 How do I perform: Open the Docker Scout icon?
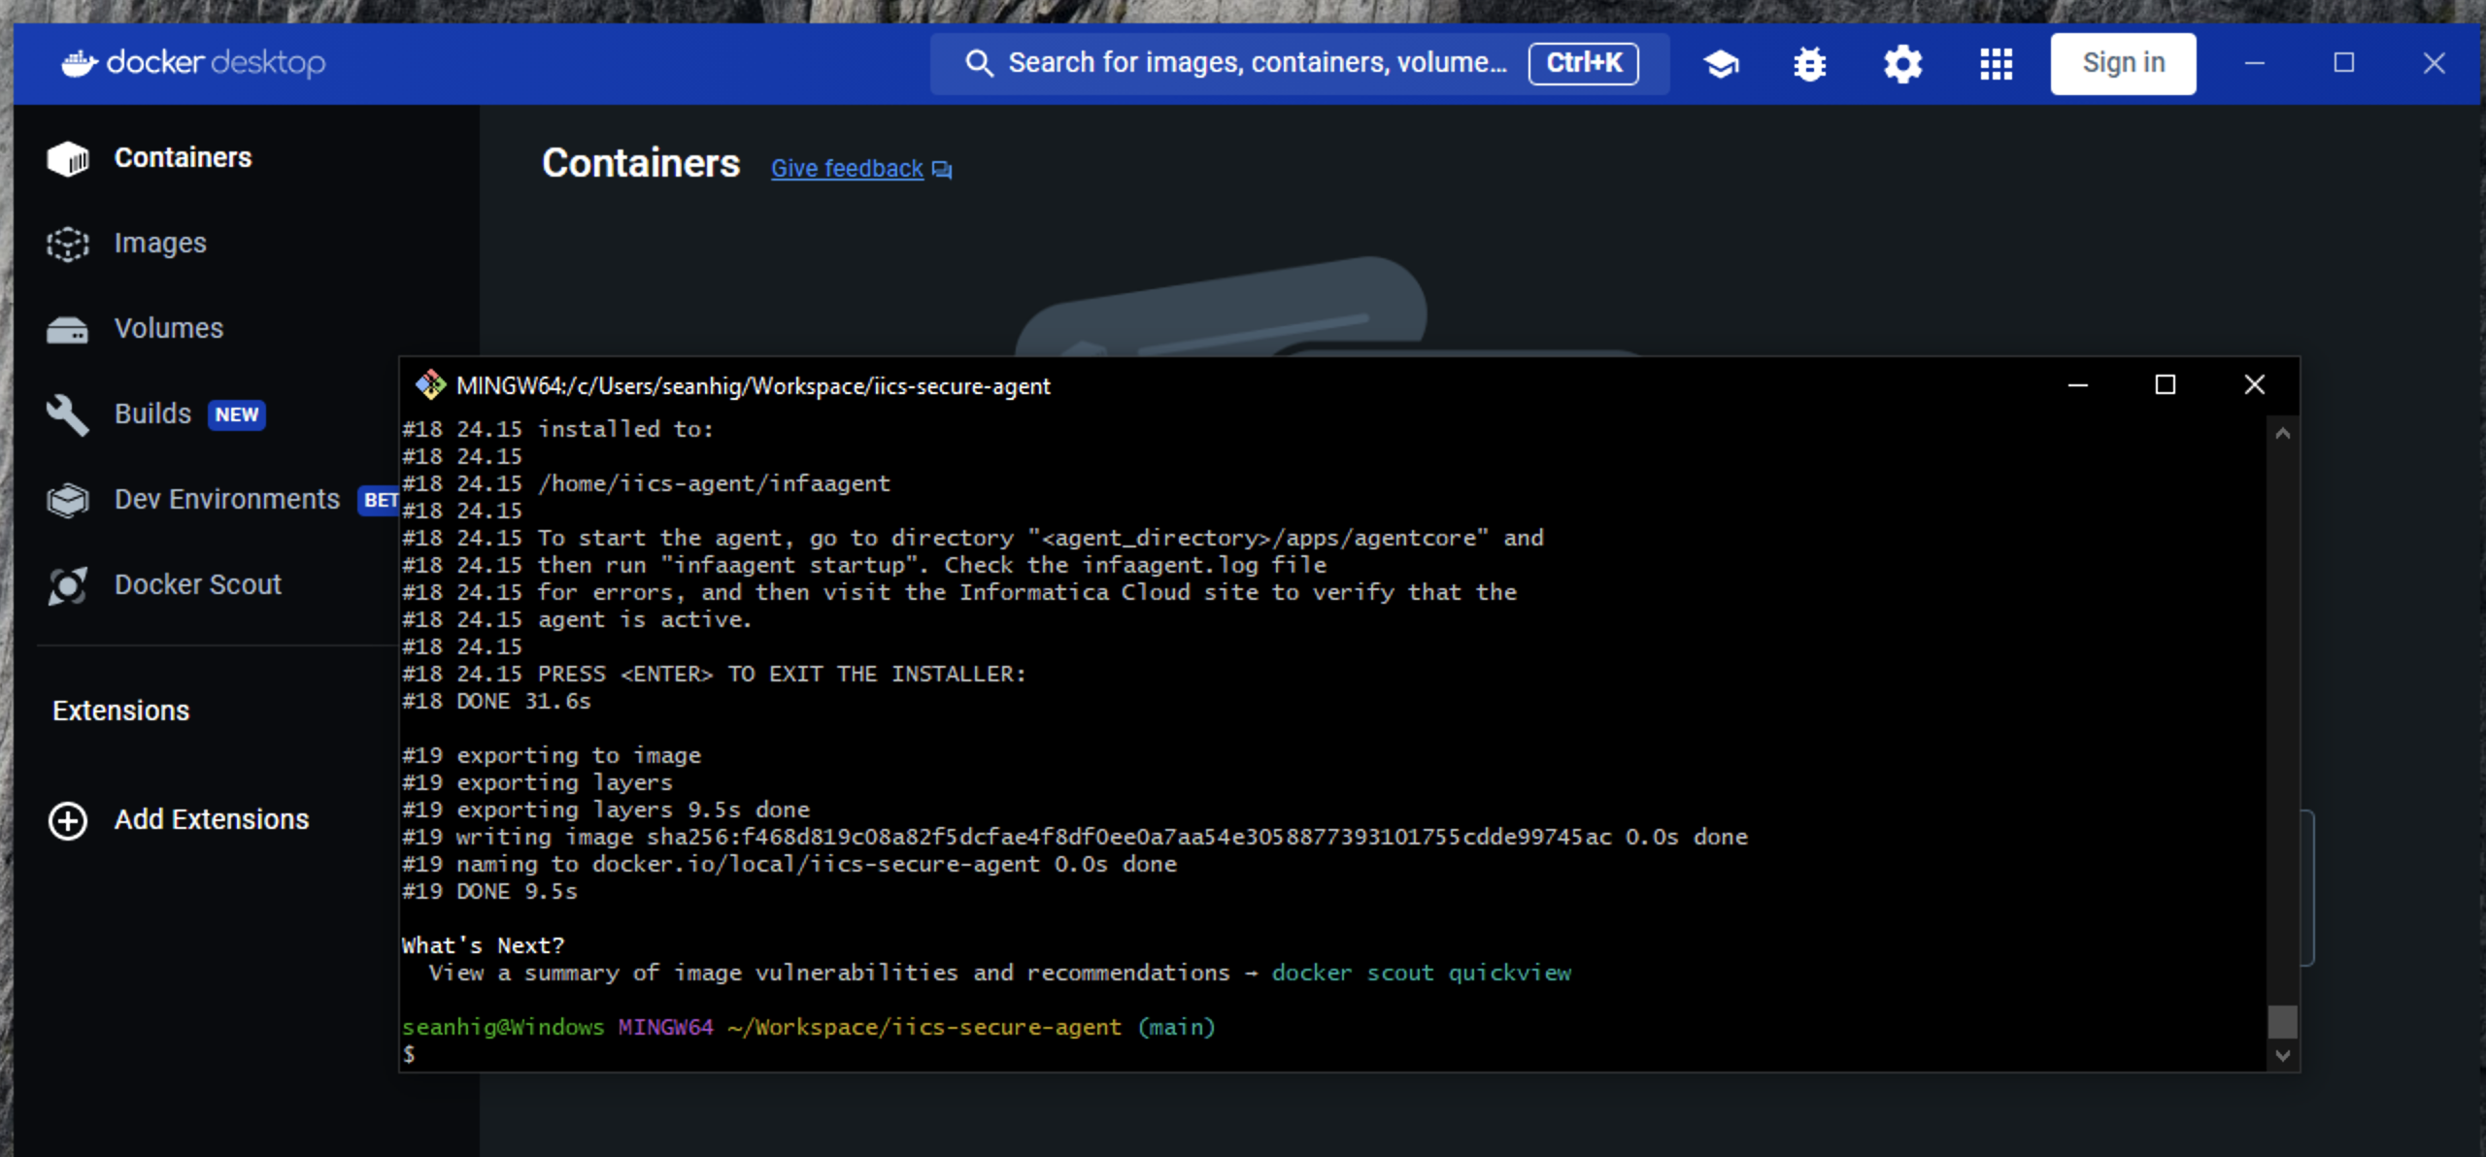(x=68, y=585)
